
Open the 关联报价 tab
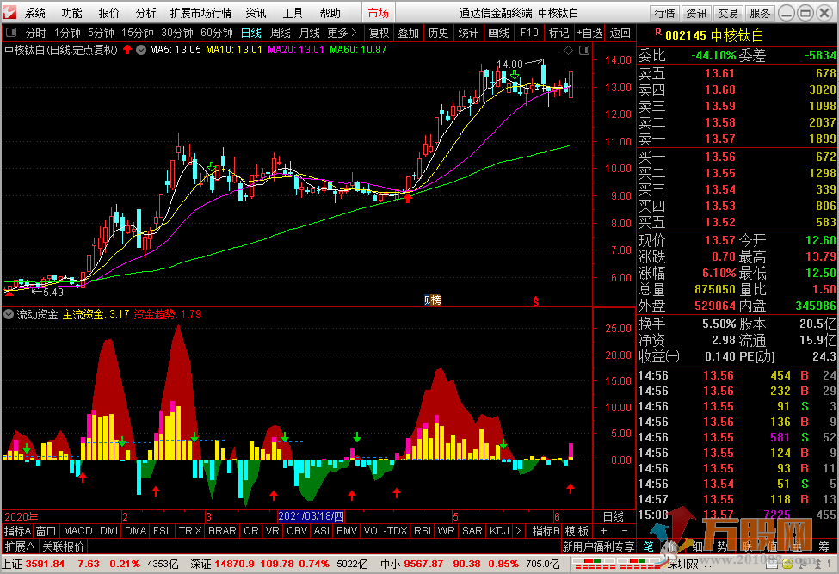pyautogui.click(x=63, y=546)
